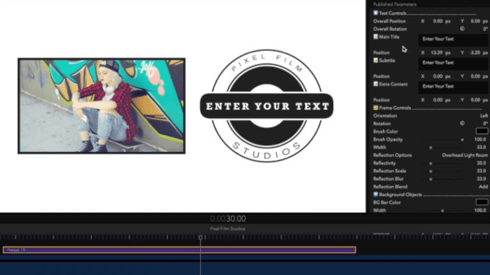The height and width of the screenshot is (275, 490).
Task: Click the Extra Content parameter icon
Action: (x=376, y=84)
